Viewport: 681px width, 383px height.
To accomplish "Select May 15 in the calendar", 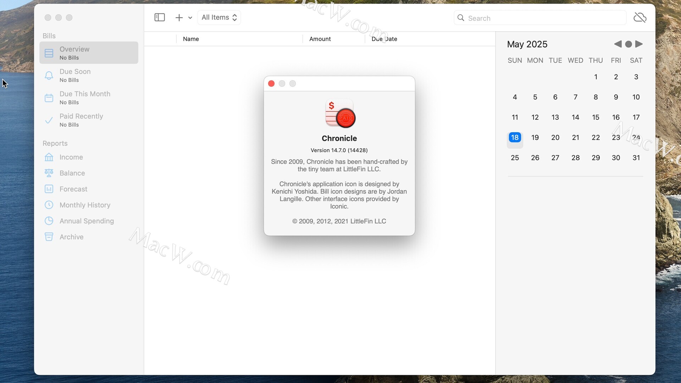I will pyautogui.click(x=596, y=117).
